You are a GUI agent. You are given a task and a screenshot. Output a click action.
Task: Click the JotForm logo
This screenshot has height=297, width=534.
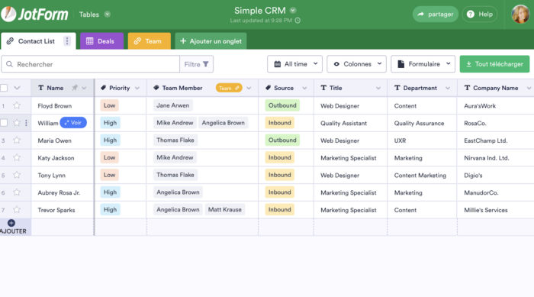[34, 15]
